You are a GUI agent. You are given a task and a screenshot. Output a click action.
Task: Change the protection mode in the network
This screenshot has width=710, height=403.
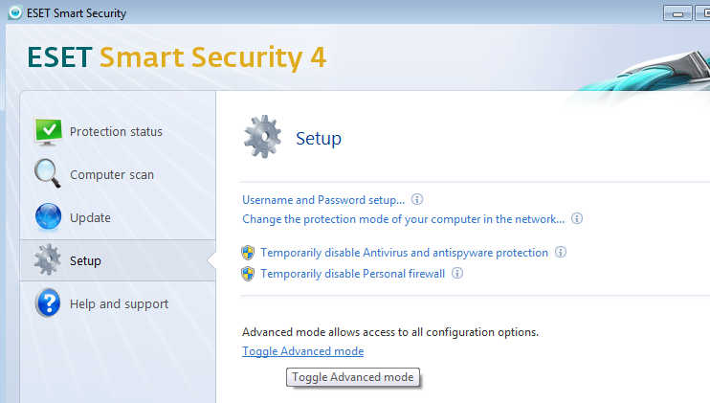point(404,219)
